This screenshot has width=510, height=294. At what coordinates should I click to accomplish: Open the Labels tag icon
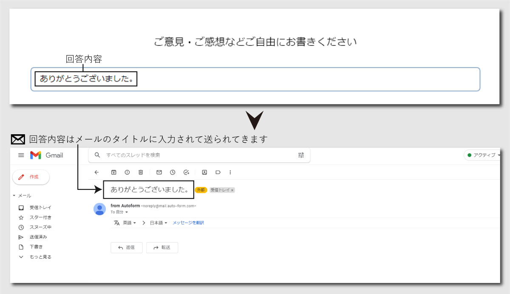[x=218, y=172]
